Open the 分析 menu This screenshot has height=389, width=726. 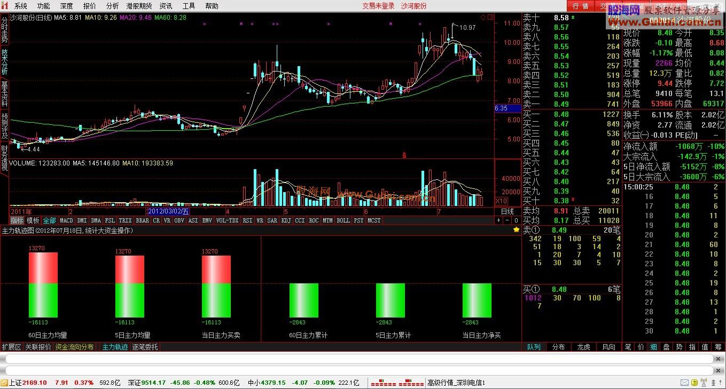[113, 6]
